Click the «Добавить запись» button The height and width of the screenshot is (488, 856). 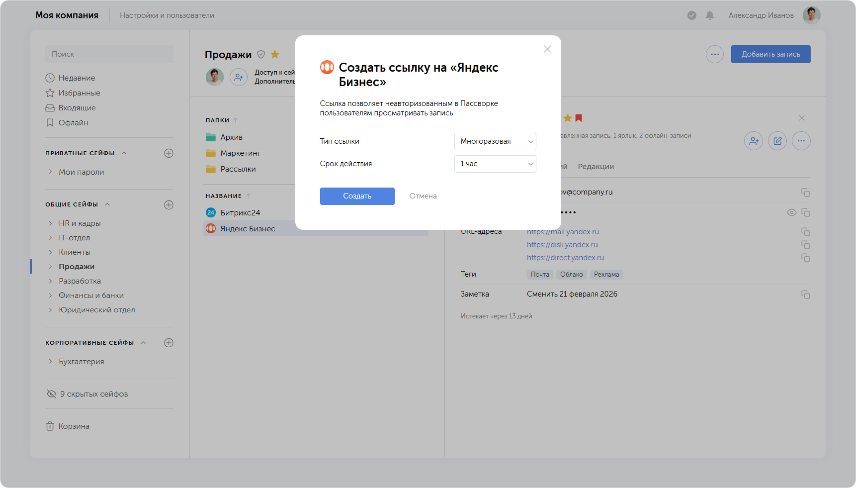coord(770,54)
